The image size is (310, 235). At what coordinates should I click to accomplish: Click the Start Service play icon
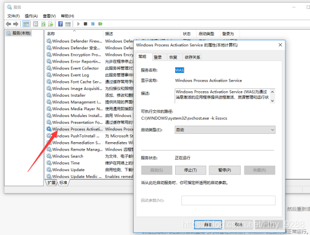click(x=78, y=24)
